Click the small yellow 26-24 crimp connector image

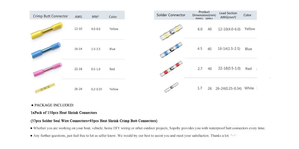(x=45, y=88)
